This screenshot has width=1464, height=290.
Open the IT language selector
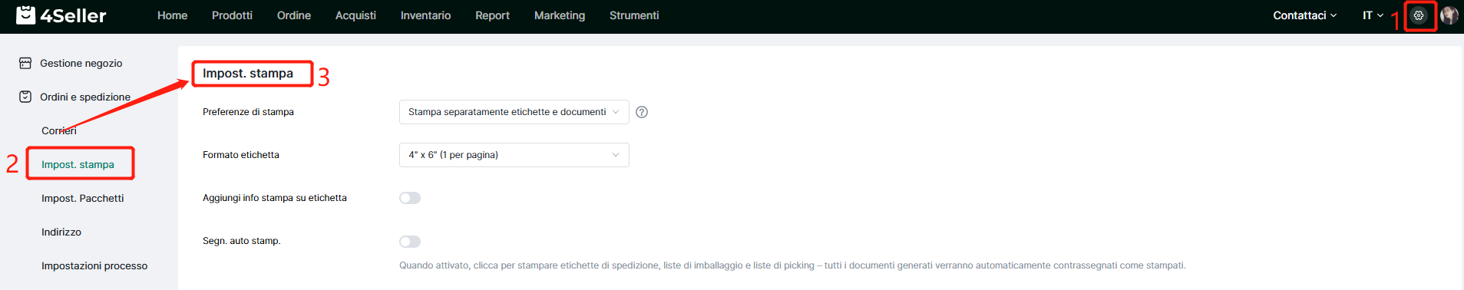point(1373,15)
